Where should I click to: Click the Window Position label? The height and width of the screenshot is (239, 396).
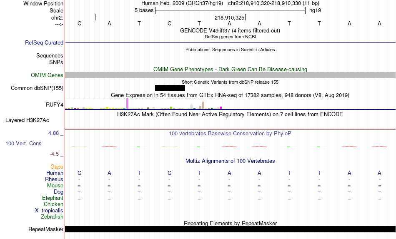[43, 3]
